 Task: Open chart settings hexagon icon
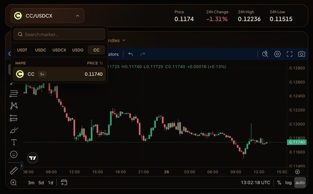tap(277, 54)
